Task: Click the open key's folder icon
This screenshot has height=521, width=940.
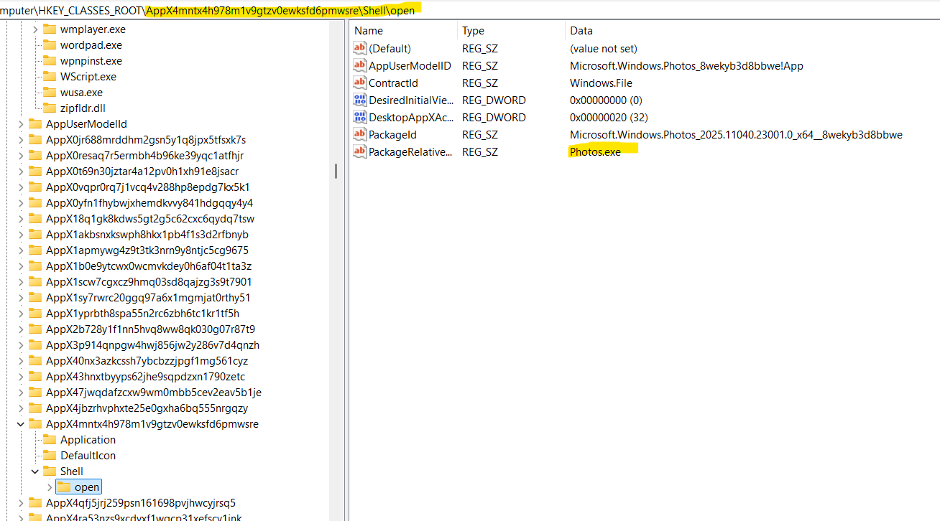Action: 64,487
